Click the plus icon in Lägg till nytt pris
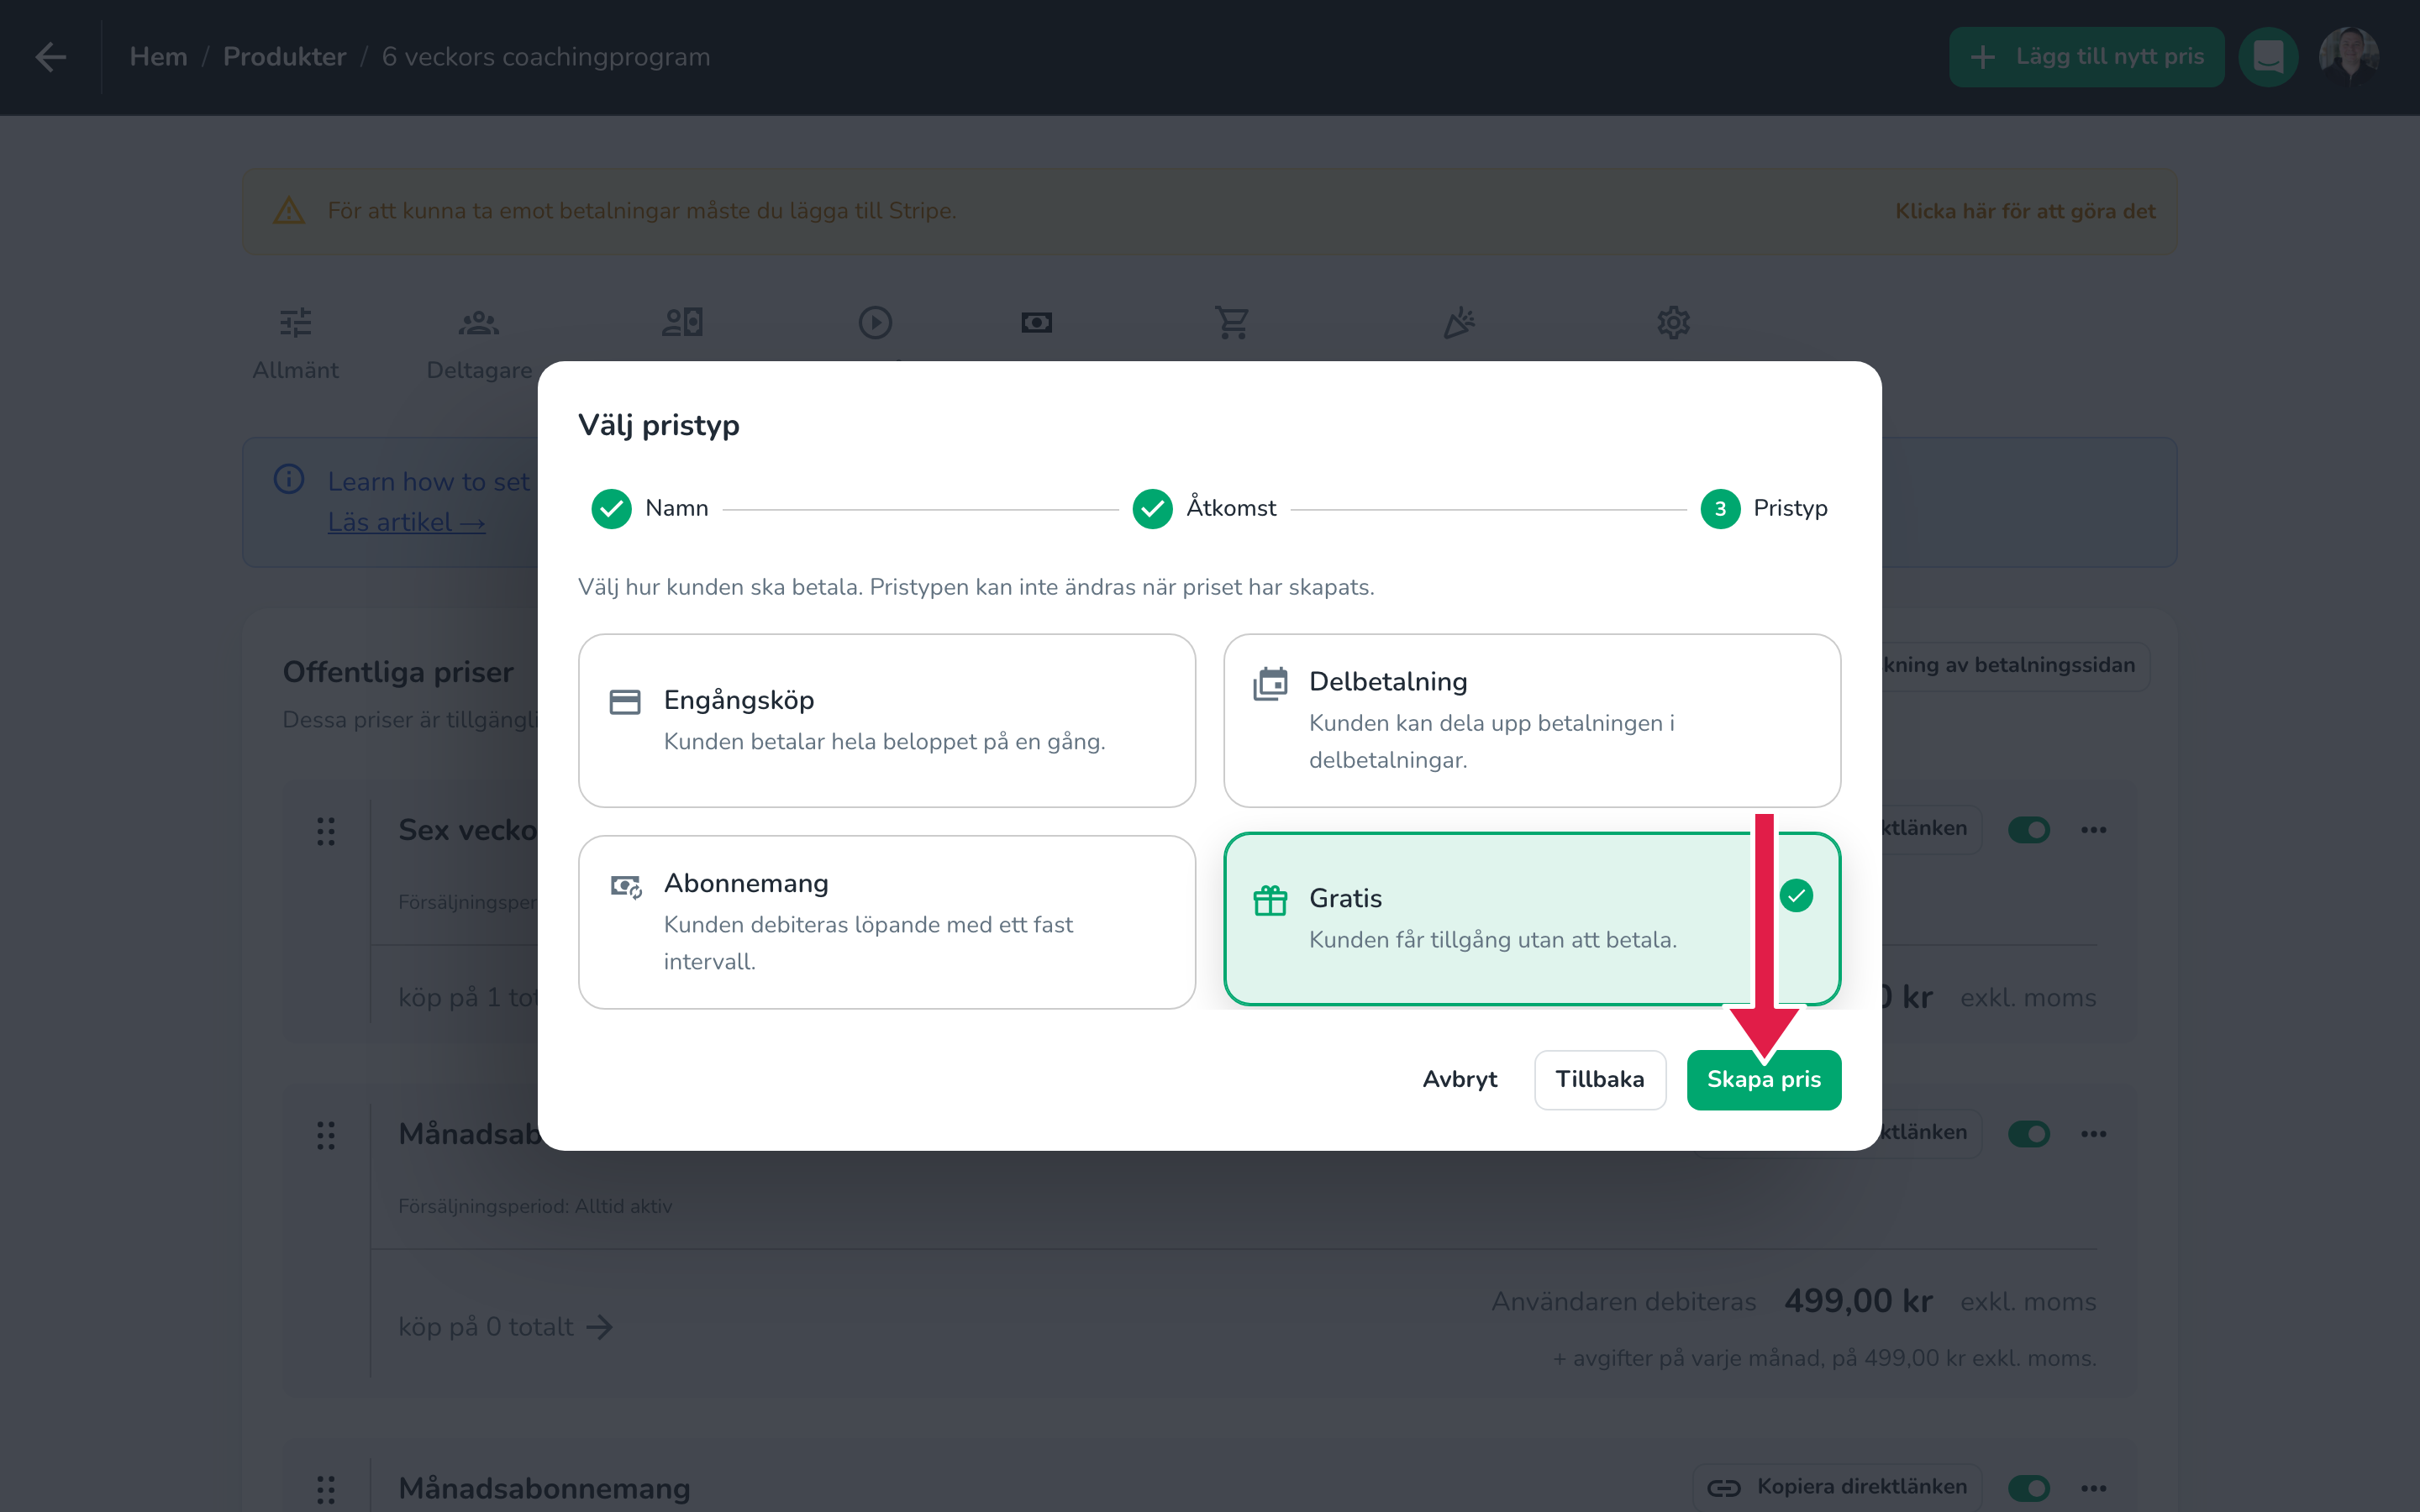Viewport: 2420px width, 1512px height. coord(1982,57)
